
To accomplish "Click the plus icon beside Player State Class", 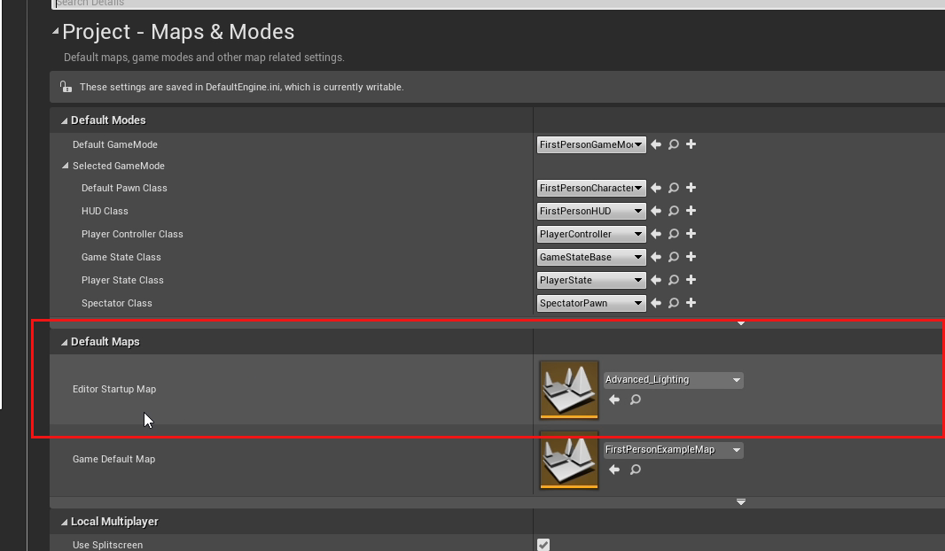I will [691, 280].
